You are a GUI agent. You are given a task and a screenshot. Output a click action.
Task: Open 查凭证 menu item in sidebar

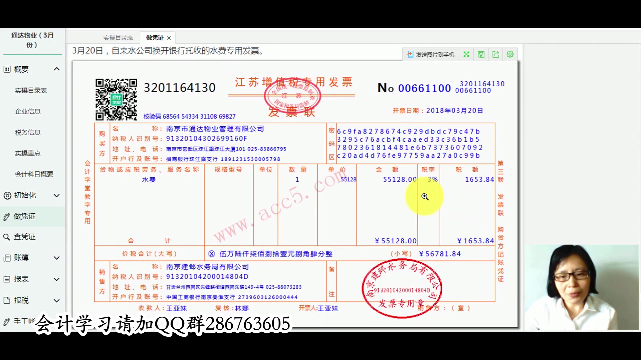pos(32,237)
